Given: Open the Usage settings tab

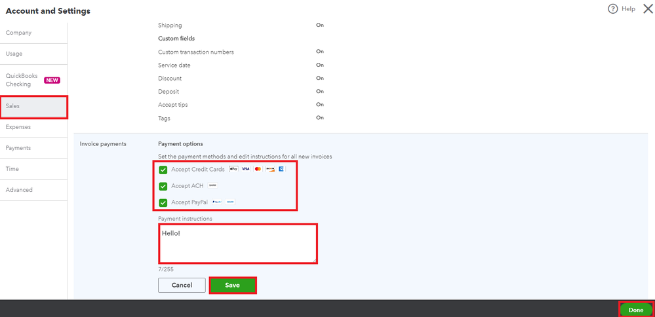Looking at the screenshot, I should pyautogui.click(x=33, y=54).
